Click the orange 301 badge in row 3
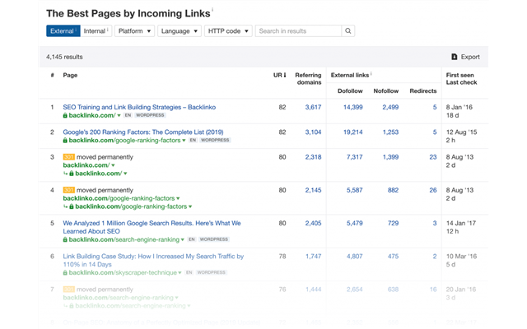The width and height of the screenshot is (527, 329). tap(68, 156)
